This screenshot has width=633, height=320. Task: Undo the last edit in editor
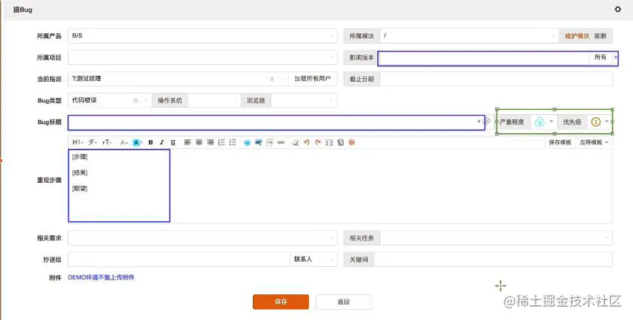coord(307,142)
